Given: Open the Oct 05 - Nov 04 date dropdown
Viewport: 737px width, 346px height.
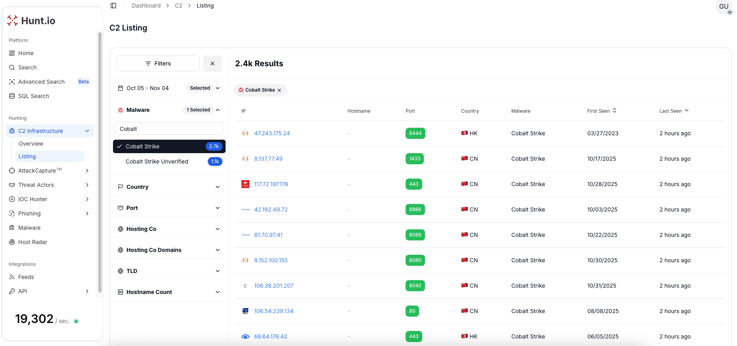Looking at the screenshot, I should pos(169,88).
